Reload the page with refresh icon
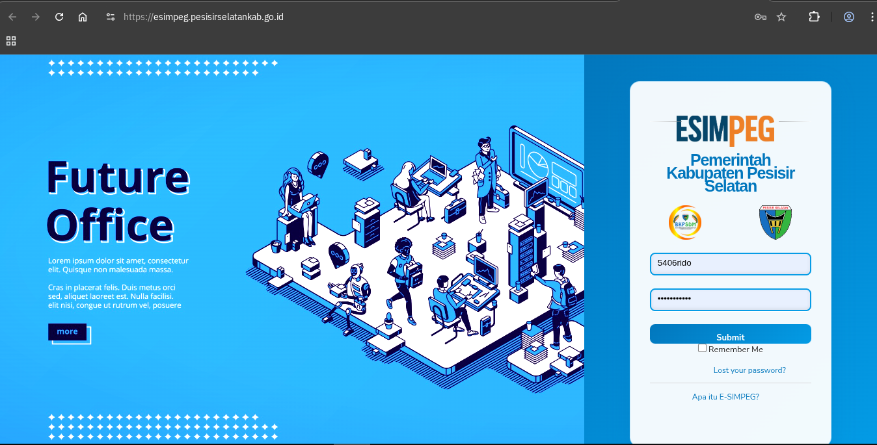 tap(59, 17)
